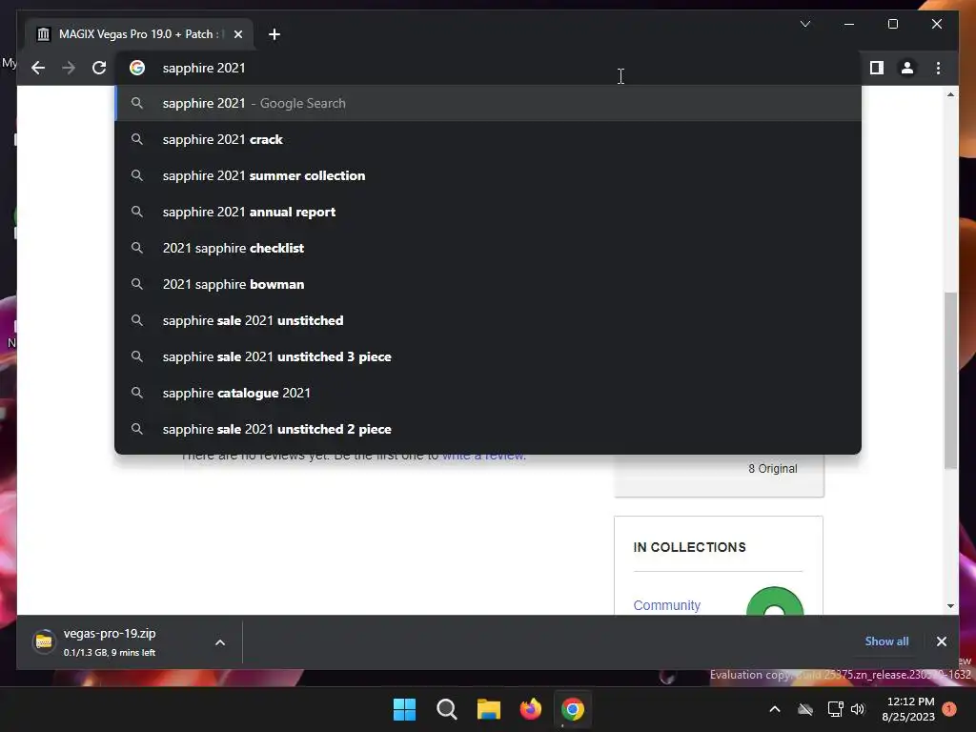976x732 pixels.
Task: Click search icon beside 'sapphire catalogue 2021'
Action: tap(137, 393)
